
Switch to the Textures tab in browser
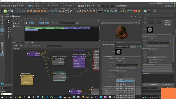(x=34, y=26)
